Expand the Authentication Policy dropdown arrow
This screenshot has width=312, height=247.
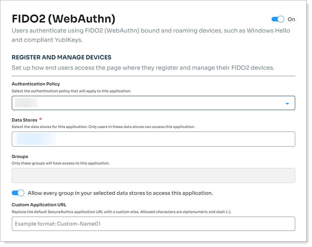click(x=287, y=104)
